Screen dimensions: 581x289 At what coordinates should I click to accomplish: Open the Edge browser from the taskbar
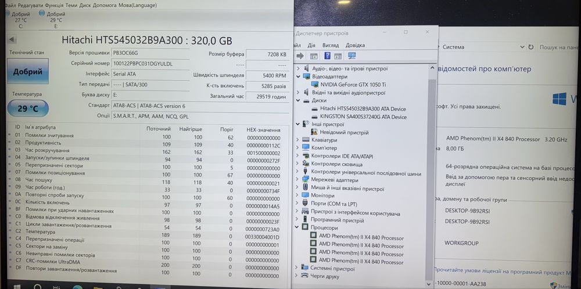tap(77, 287)
